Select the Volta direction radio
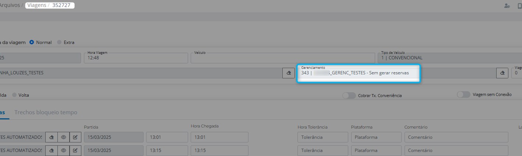This screenshot has height=156, width=522. [14, 95]
